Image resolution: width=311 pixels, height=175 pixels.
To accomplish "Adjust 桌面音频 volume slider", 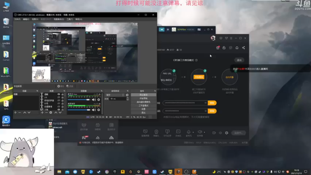I will point(79,110).
